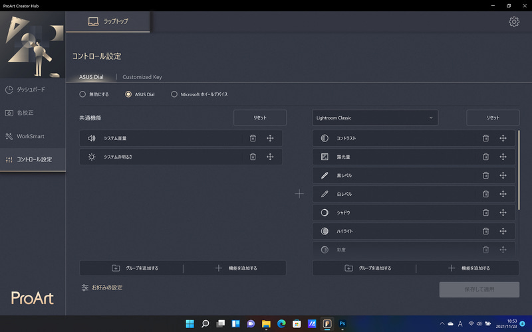
Task: Launch File Explorer from taskbar
Action: tap(266, 323)
